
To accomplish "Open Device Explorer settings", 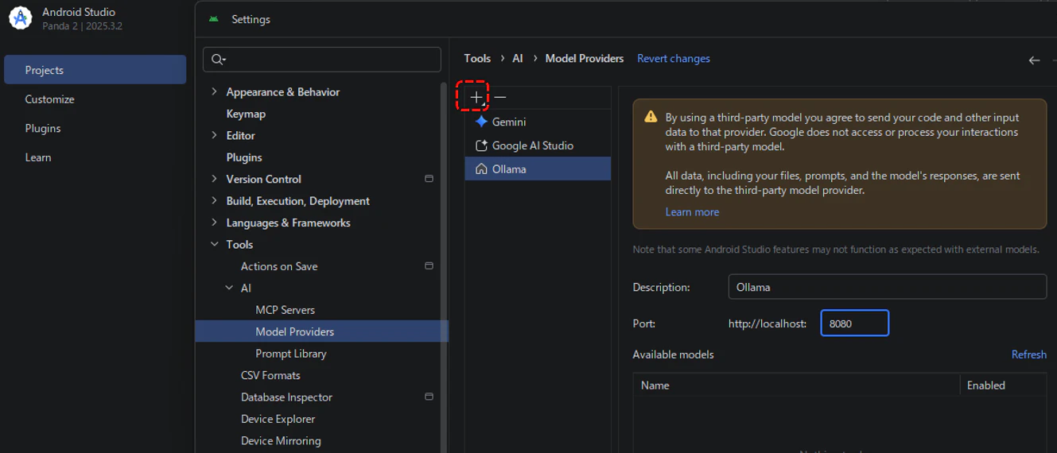I will pos(278,419).
